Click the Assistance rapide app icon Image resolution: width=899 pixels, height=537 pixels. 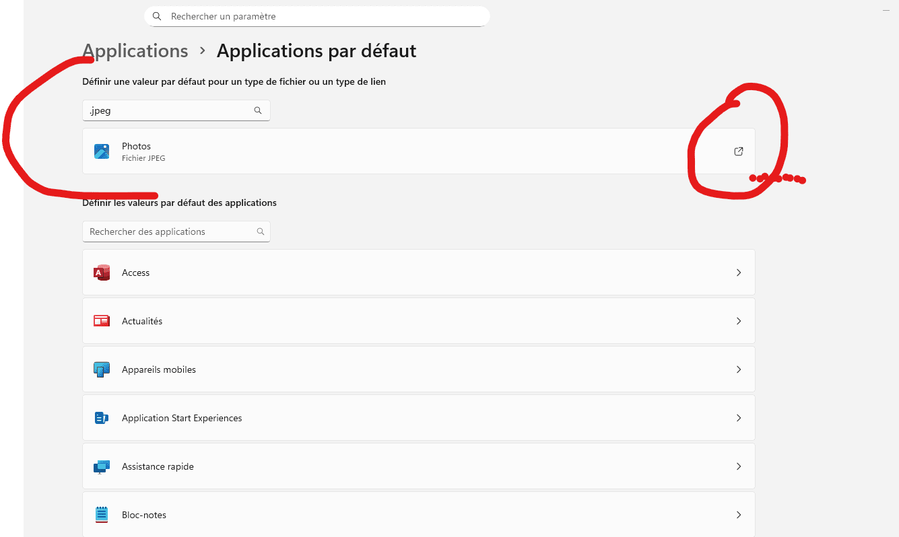coord(102,466)
